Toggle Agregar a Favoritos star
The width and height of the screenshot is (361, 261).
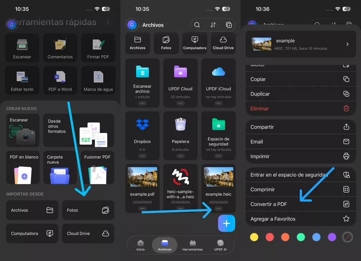coord(346,219)
